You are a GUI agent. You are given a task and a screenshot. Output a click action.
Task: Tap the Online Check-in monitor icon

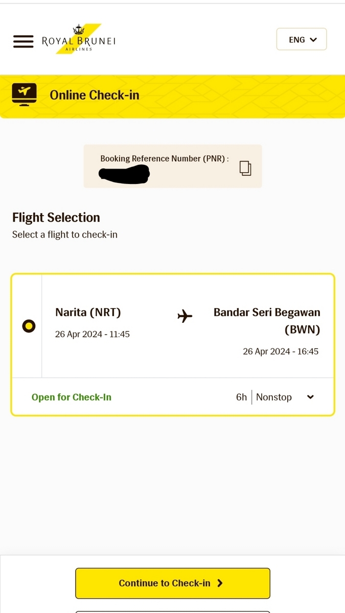(x=24, y=95)
